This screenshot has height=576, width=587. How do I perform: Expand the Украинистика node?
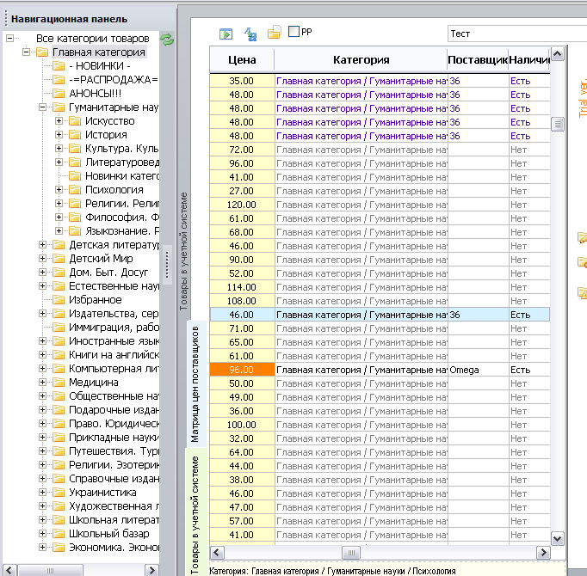(x=43, y=493)
